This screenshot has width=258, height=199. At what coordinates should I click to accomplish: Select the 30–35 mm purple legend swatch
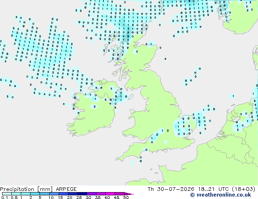point(91,194)
